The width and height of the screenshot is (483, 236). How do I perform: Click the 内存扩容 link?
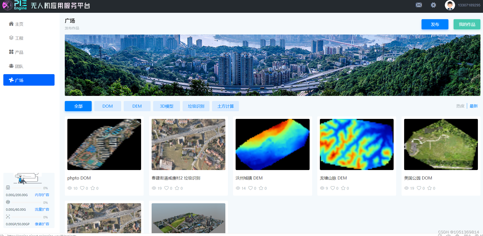point(42,195)
